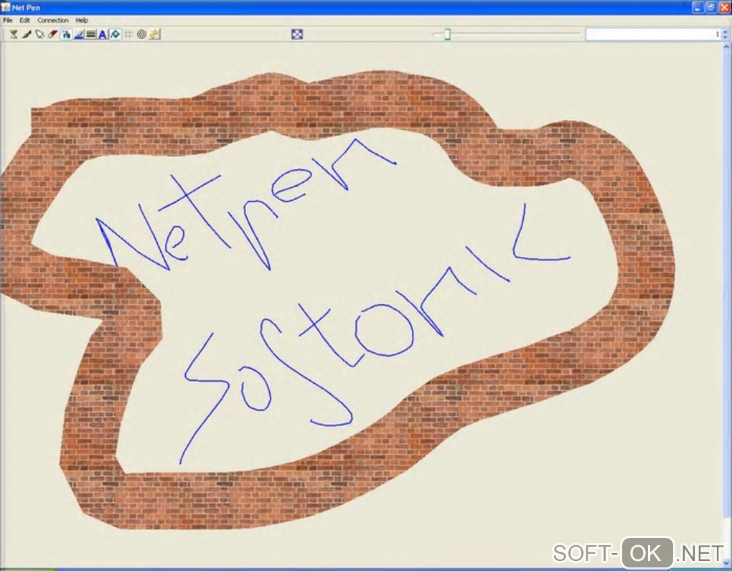The image size is (732, 571).
Task: Click the vertical scrollbar up arrow
Action: (726, 47)
